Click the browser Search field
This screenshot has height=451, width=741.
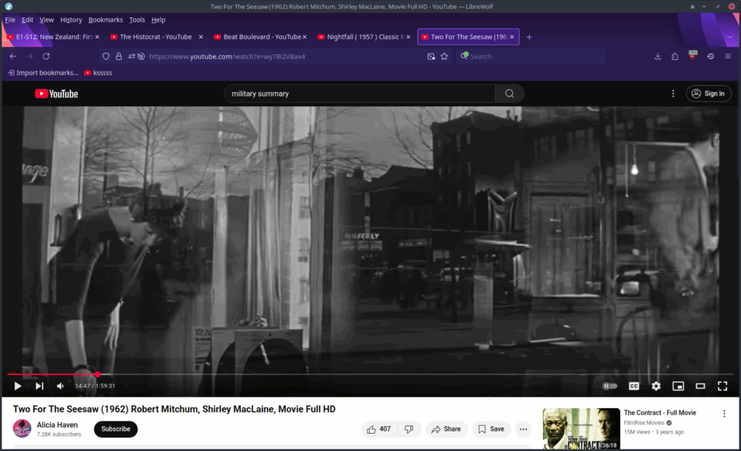point(530,56)
